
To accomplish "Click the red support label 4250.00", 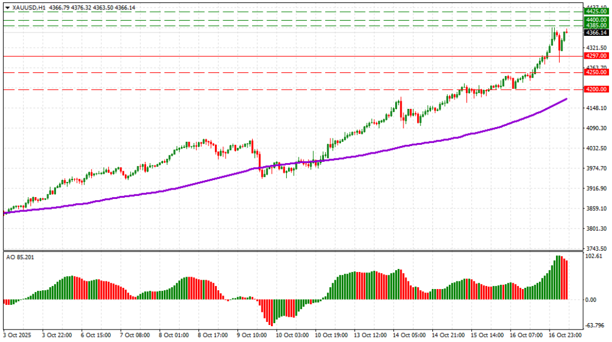I will point(597,72).
